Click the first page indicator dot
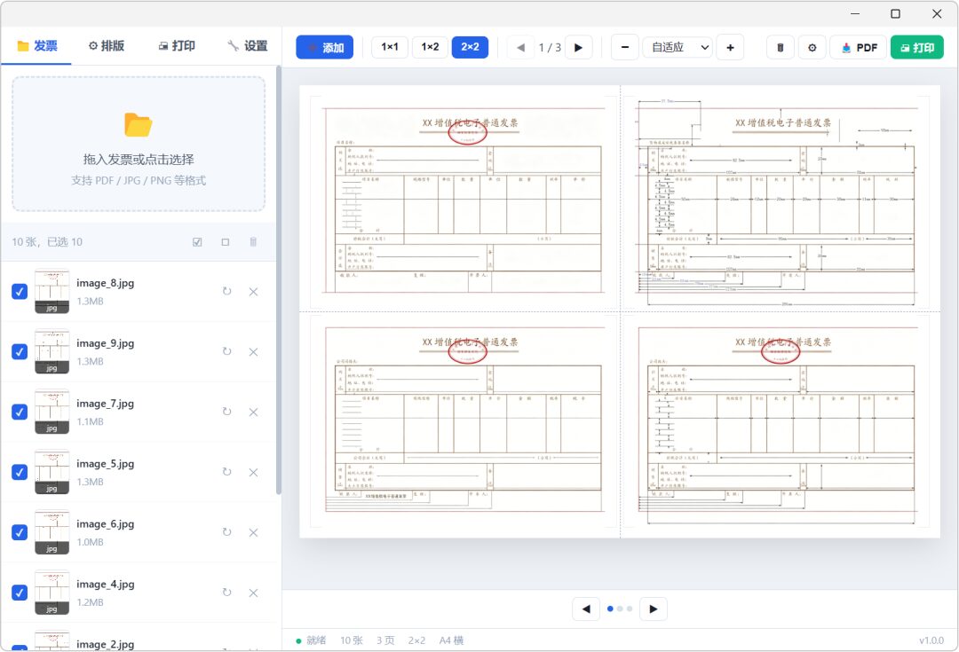 pos(610,609)
